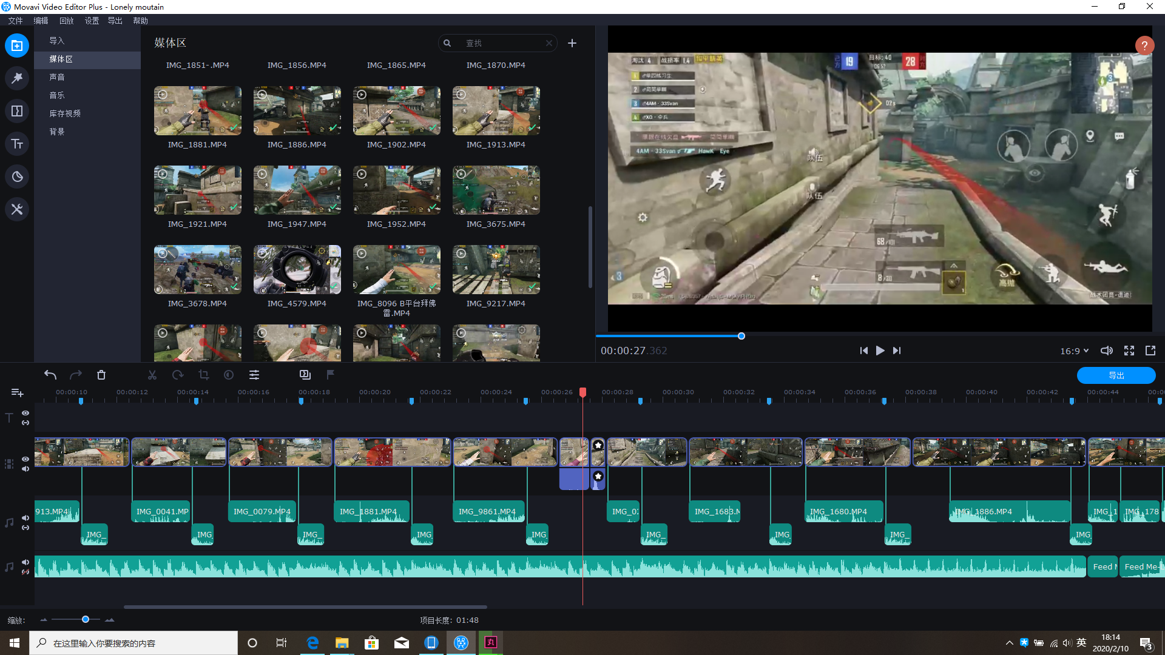Image resolution: width=1165 pixels, height=655 pixels.
Task: Select IMG_4579.MP4 scope thumbnail
Action: [x=297, y=269]
